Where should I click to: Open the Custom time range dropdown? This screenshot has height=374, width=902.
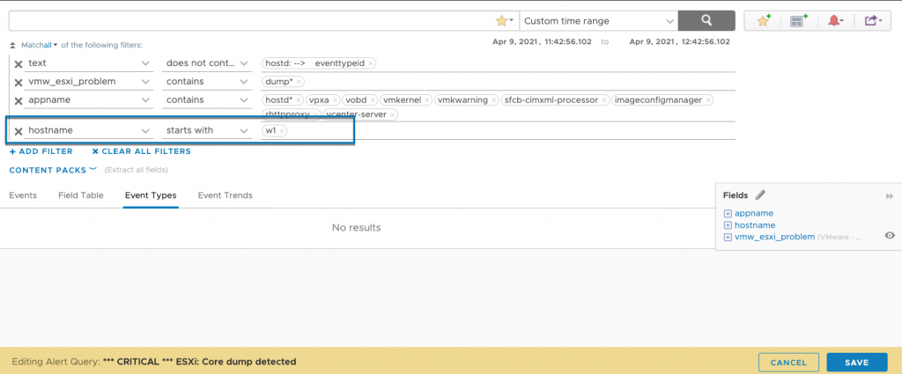click(598, 21)
